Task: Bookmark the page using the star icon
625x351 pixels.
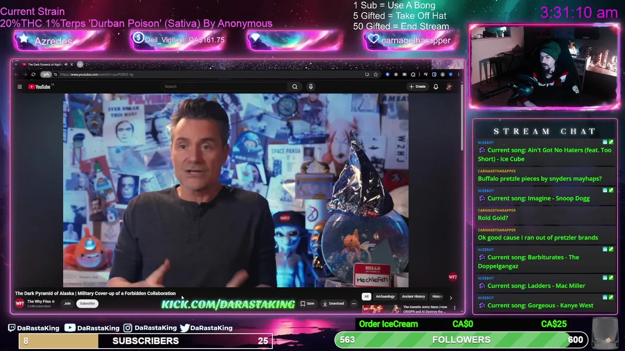Action: 375,75
